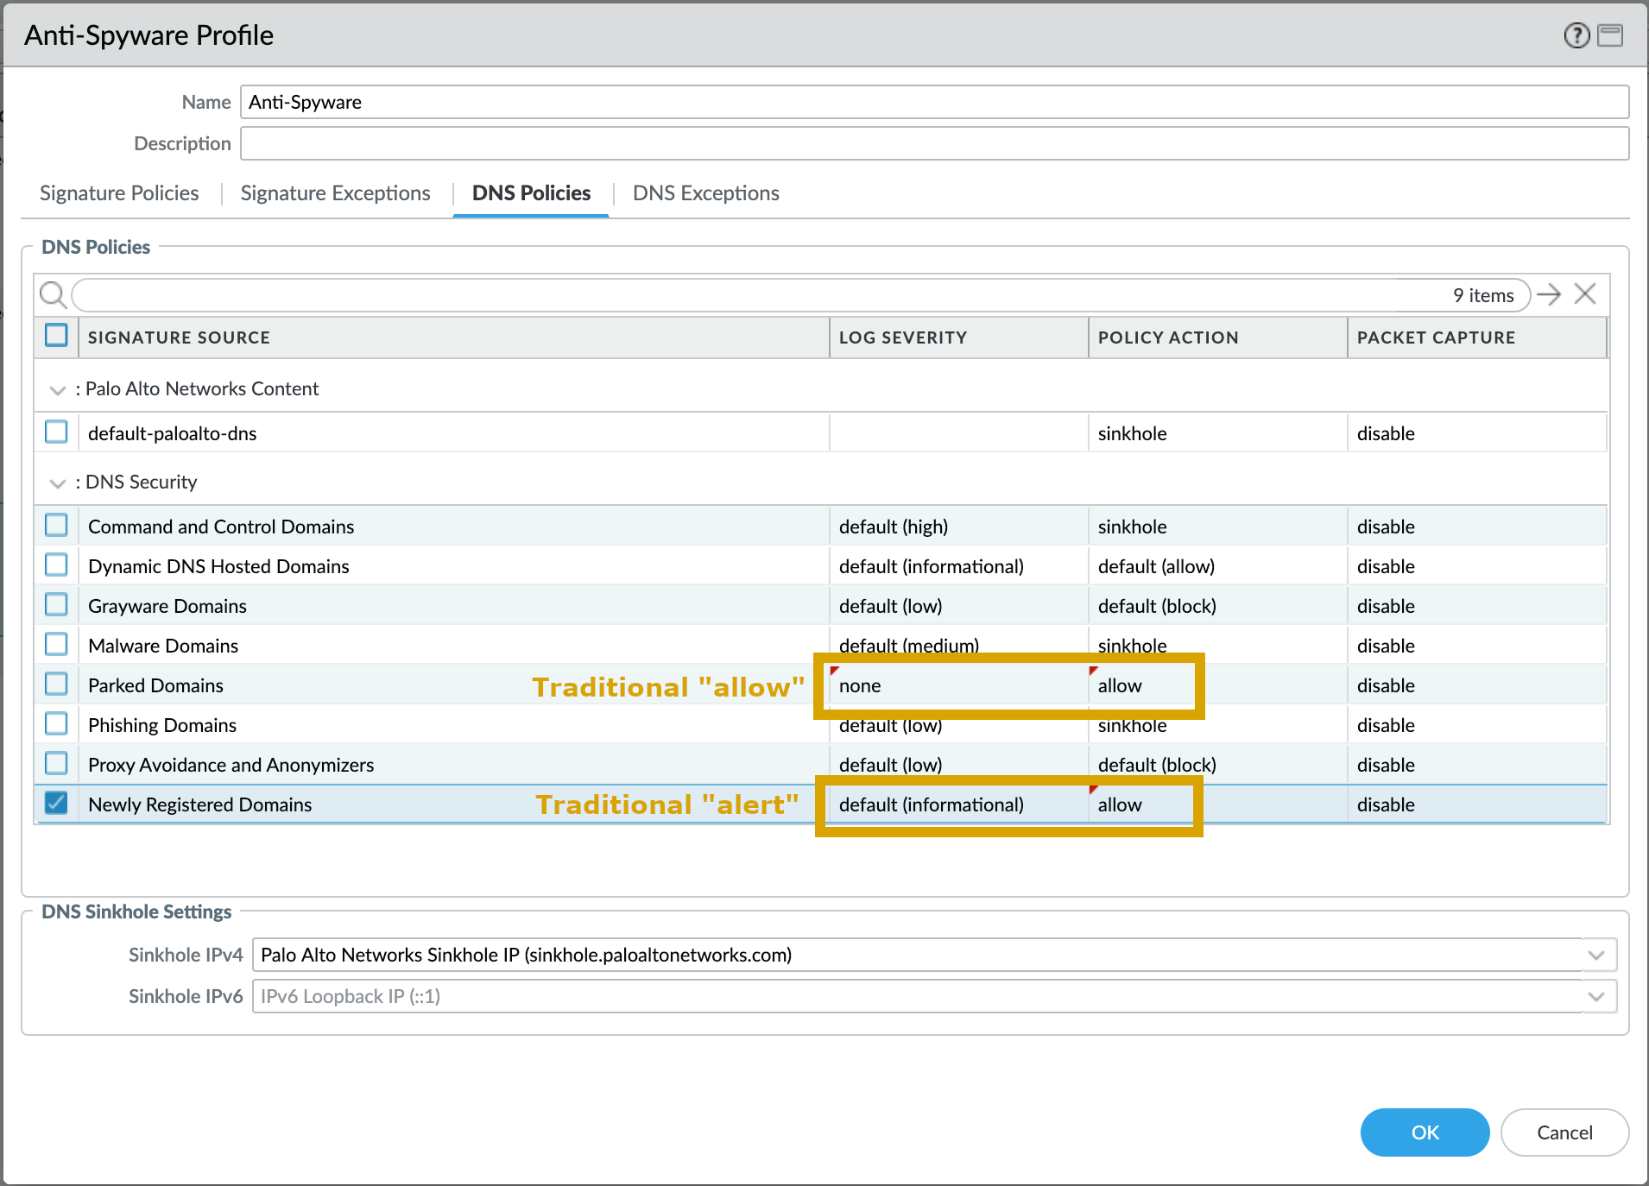The height and width of the screenshot is (1186, 1649).
Task: Clear the search filter with X icon
Action: (x=1585, y=294)
